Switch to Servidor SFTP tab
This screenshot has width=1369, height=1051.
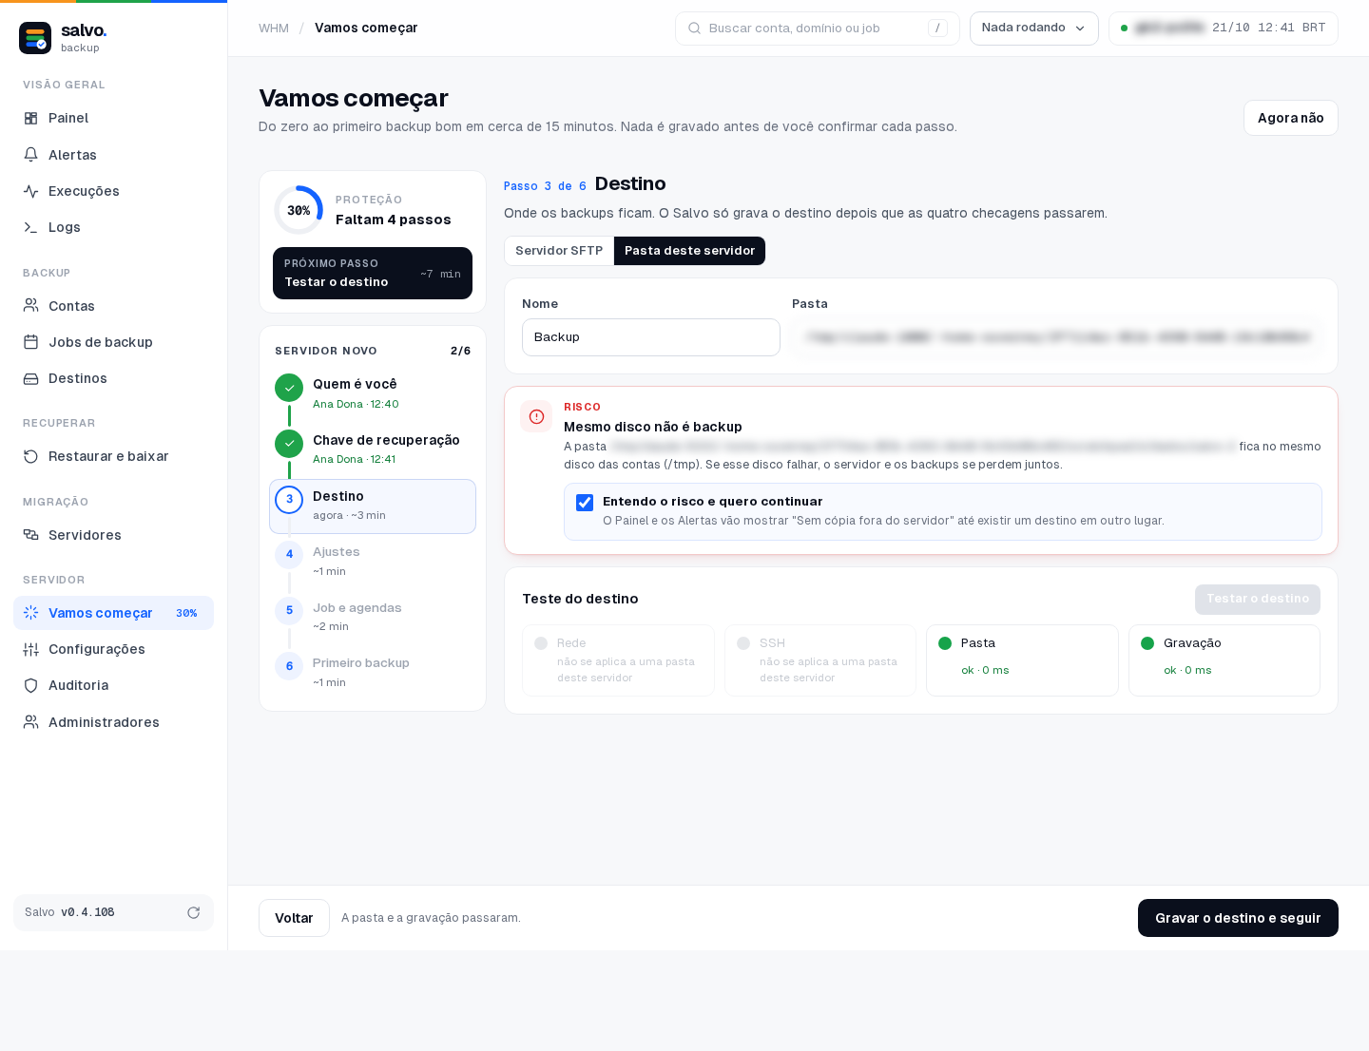[x=559, y=251]
